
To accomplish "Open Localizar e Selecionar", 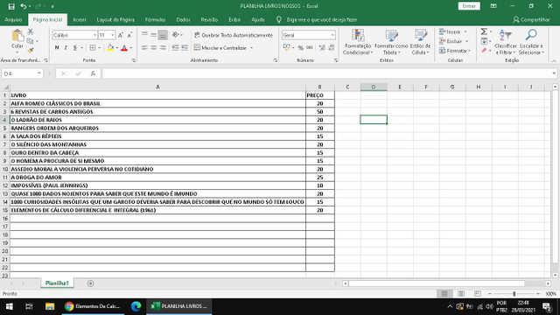I will (531, 42).
